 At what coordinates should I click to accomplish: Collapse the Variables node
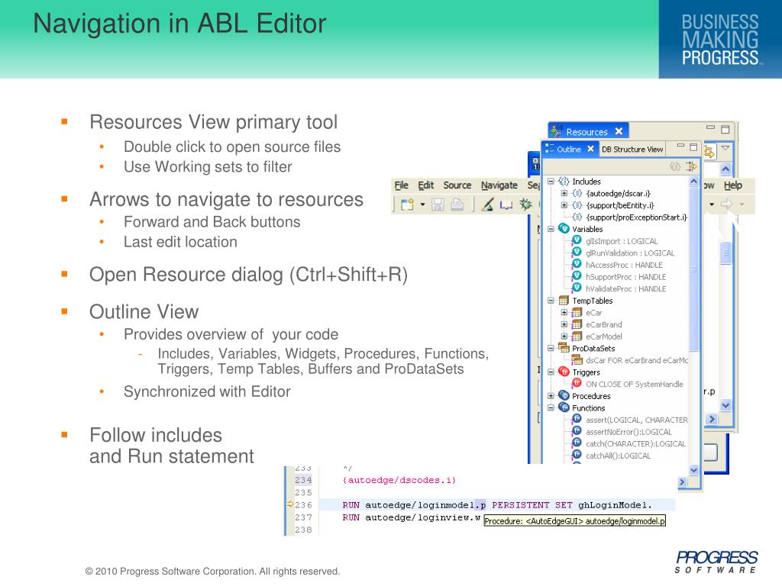coord(551,229)
